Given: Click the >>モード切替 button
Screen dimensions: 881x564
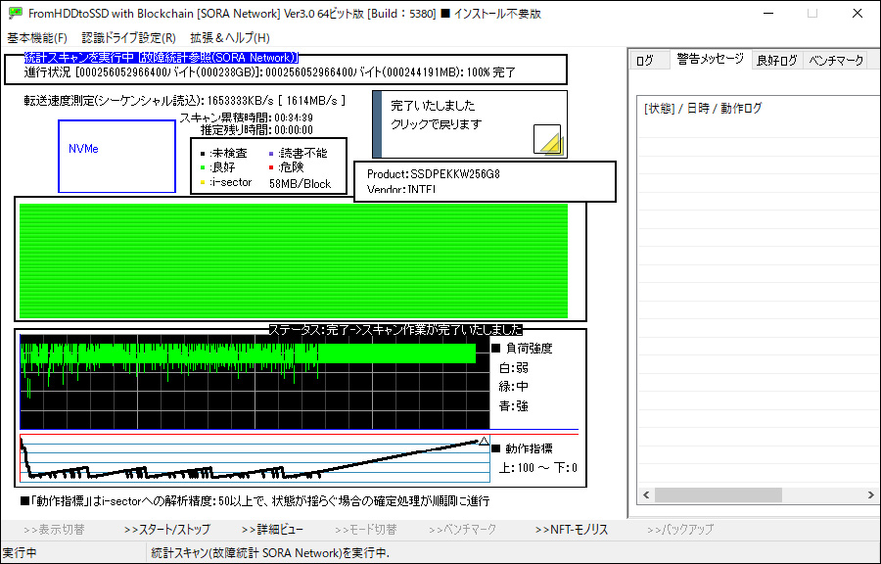Looking at the screenshot, I should coord(366,529).
